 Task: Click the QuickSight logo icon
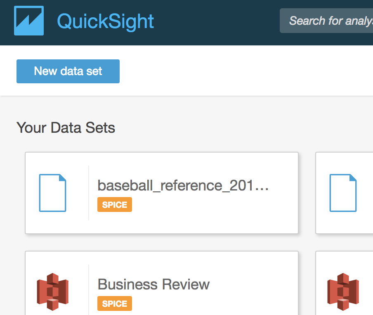(x=29, y=21)
